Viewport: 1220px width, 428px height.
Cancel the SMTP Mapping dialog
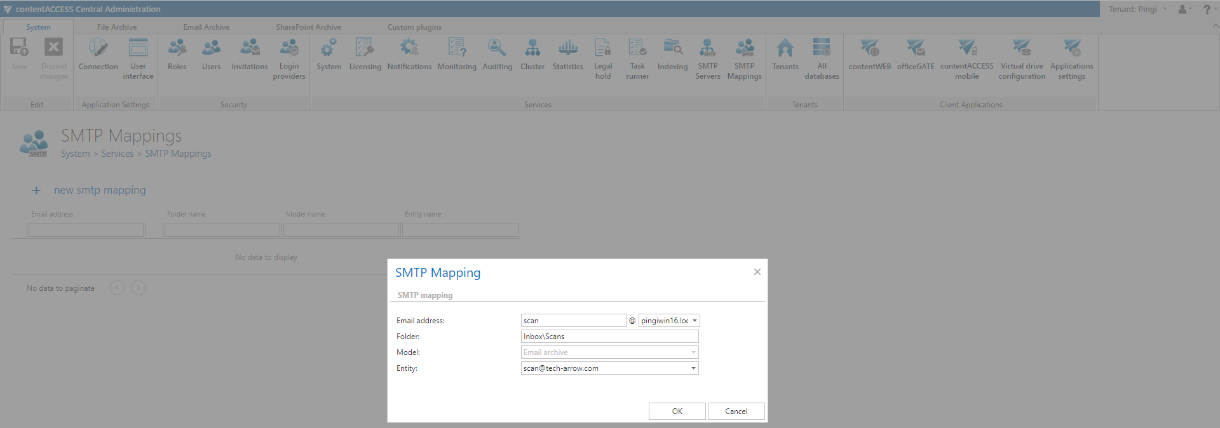[736, 411]
